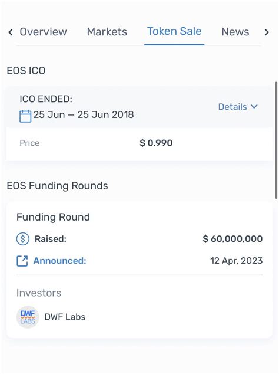Click the calendar icon beside ICO dates
Screen dimensions: 279x374
(x=25, y=116)
